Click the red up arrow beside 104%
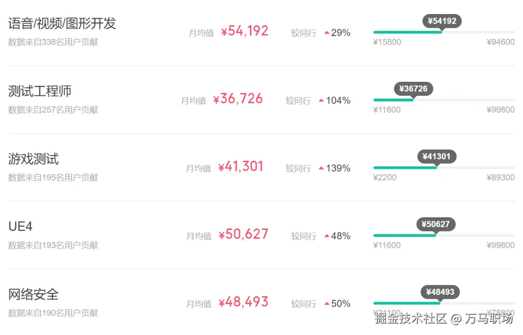Screen dimensions: 523x335 [x=322, y=100]
